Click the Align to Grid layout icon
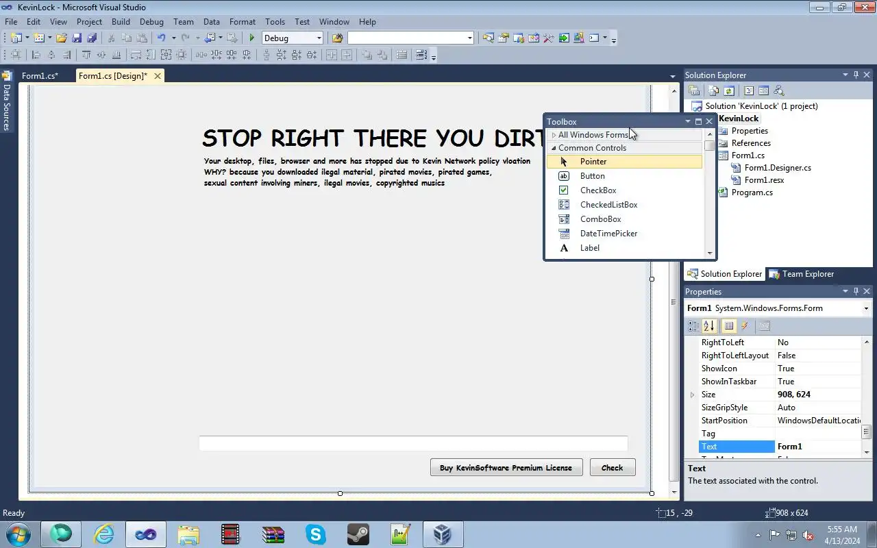The image size is (877, 548). click(16, 55)
